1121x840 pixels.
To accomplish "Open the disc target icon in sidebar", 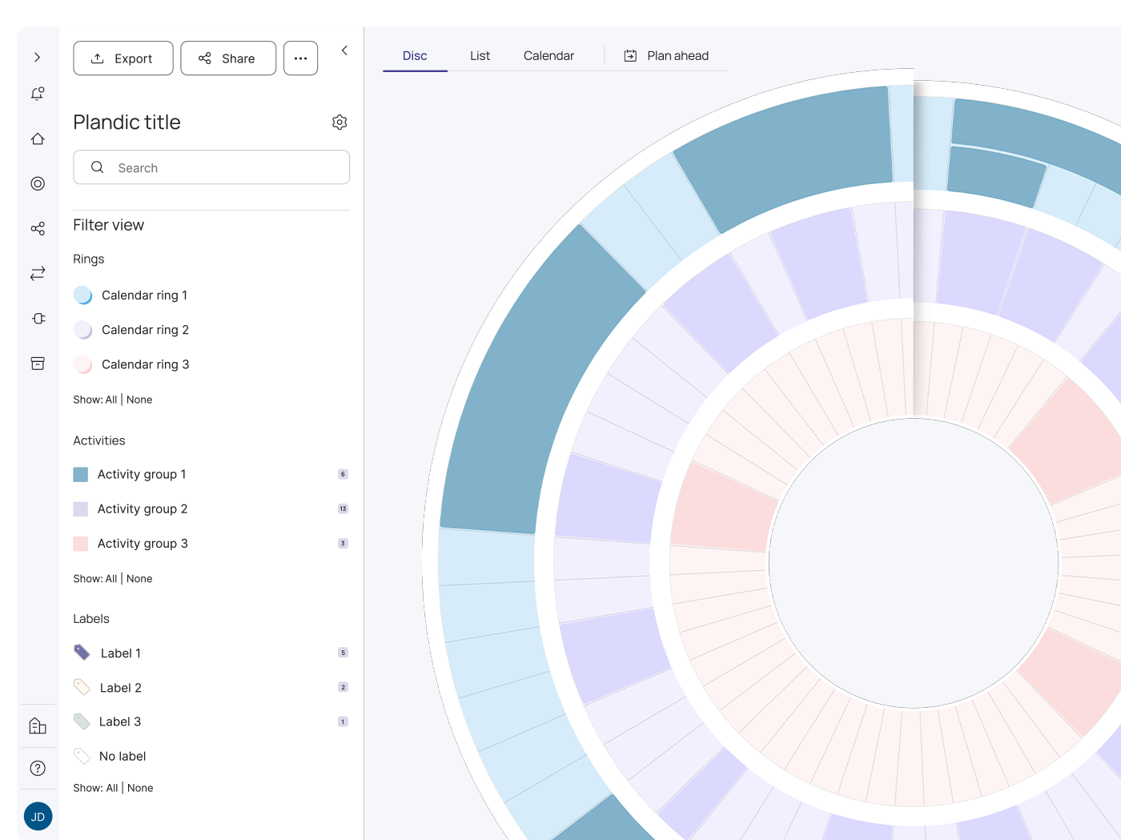I will (38, 183).
